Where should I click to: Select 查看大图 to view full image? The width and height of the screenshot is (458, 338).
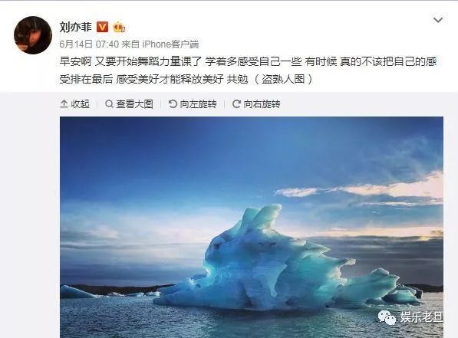click(129, 104)
